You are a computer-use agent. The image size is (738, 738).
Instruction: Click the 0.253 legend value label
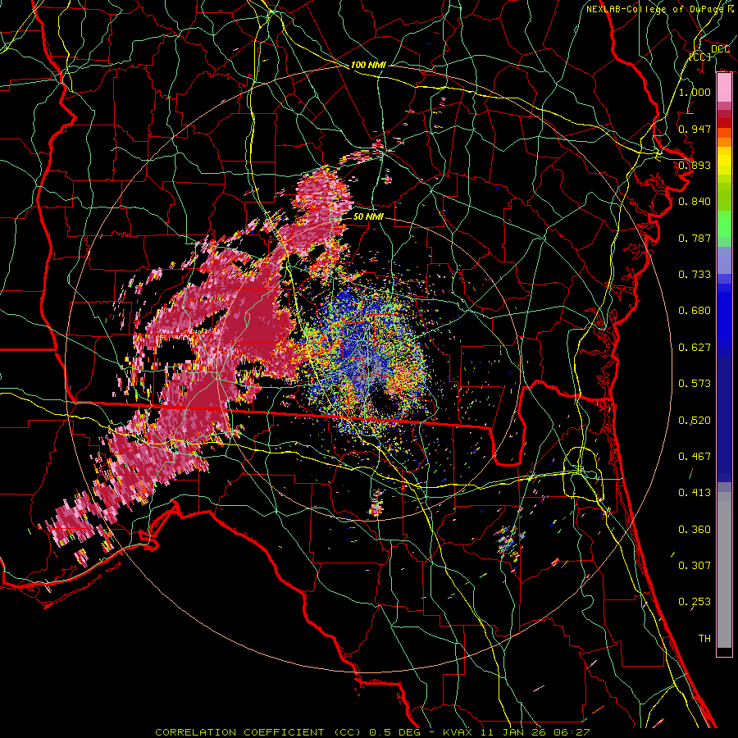695,602
